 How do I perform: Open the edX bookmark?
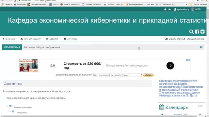(151, 4)
